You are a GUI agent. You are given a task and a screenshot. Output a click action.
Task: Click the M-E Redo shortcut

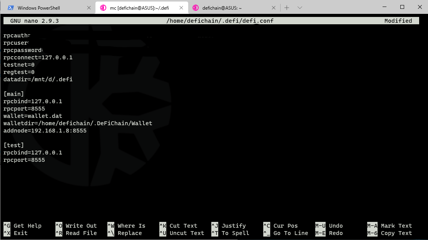pyautogui.click(x=329, y=233)
